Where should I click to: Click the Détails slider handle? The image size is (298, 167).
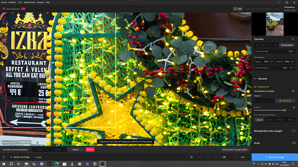[284, 110]
